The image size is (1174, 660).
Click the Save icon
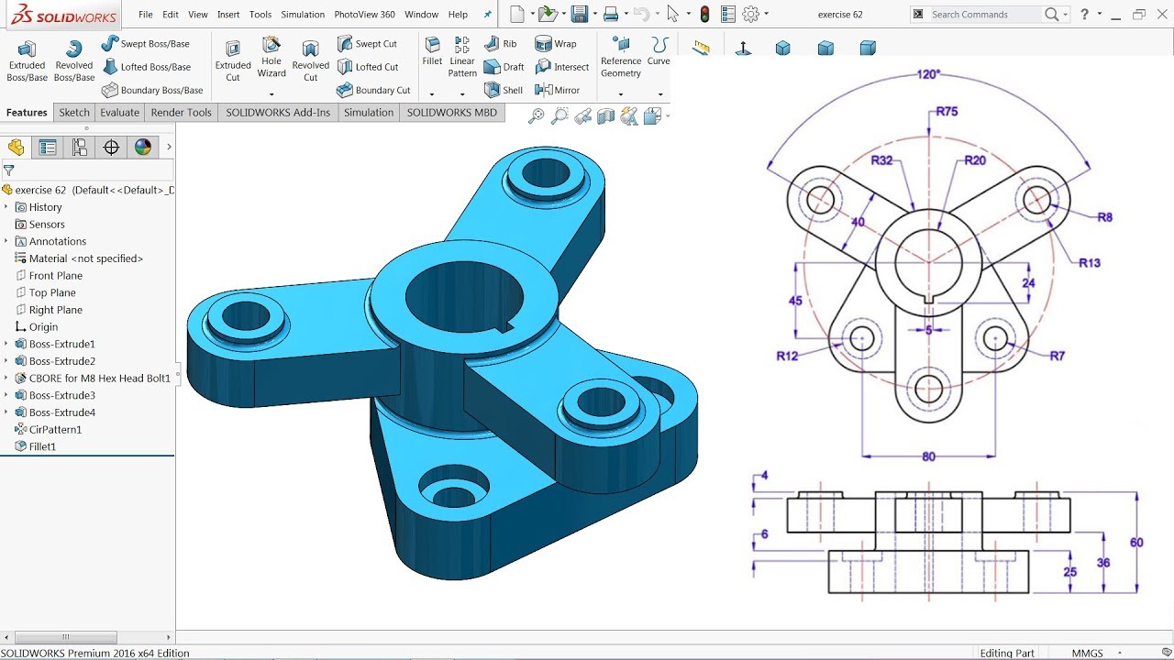click(x=579, y=14)
